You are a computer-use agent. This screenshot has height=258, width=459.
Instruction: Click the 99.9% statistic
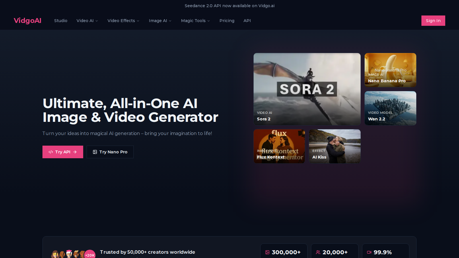coord(383,252)
